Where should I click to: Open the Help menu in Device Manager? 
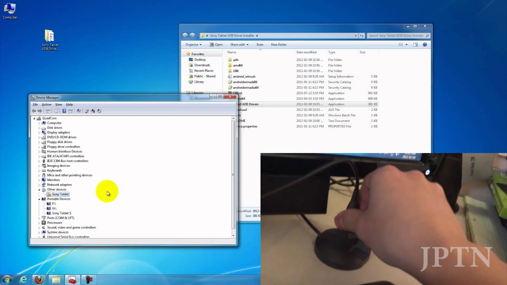pyautogui.click(x=69, y=104)
